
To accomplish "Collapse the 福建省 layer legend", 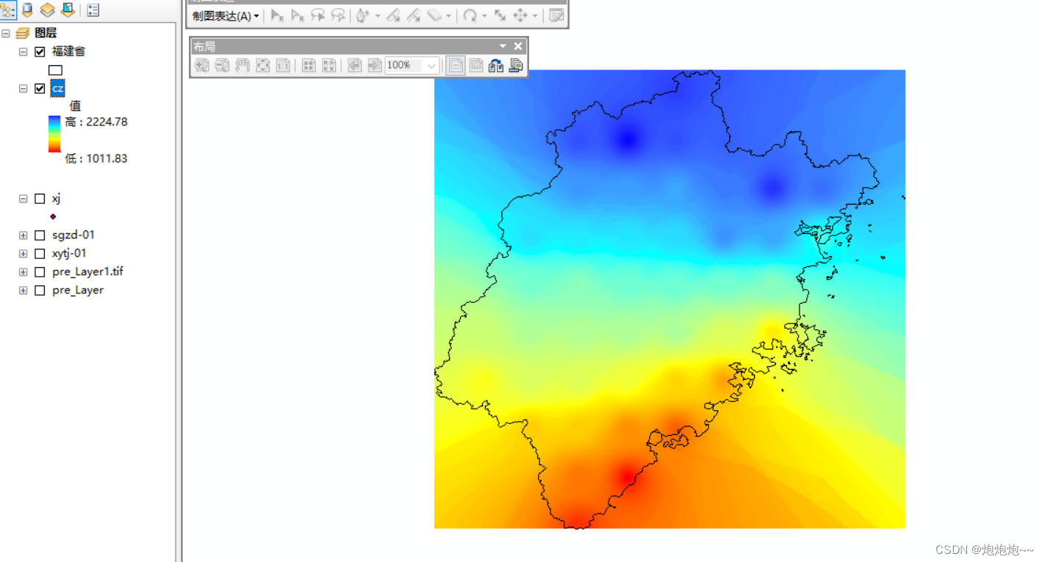I will [23, 51].
